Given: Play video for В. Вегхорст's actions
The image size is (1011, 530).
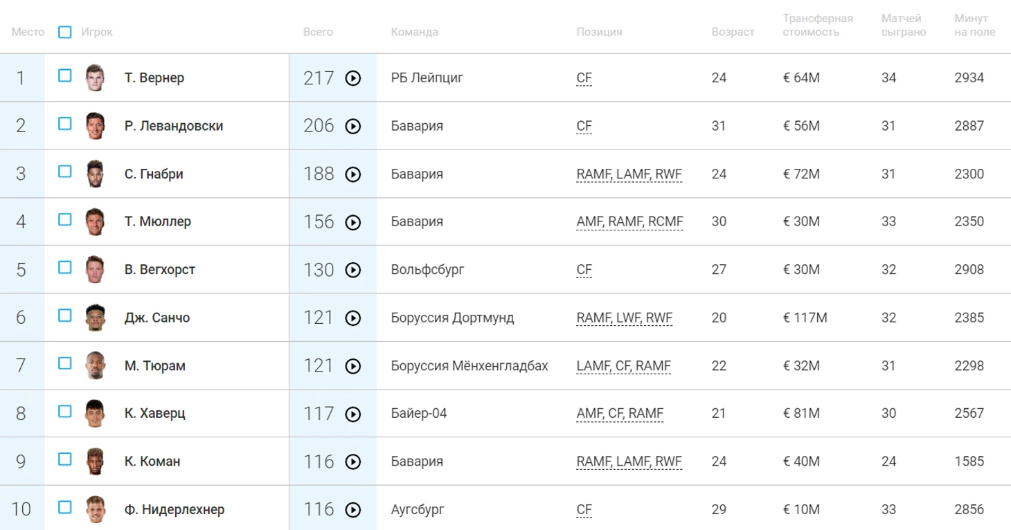Looking at the screenshot, I should (353, 271).
